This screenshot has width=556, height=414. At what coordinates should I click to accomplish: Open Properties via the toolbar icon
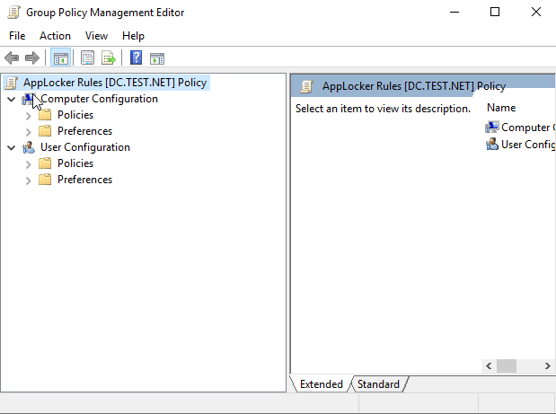88,58
